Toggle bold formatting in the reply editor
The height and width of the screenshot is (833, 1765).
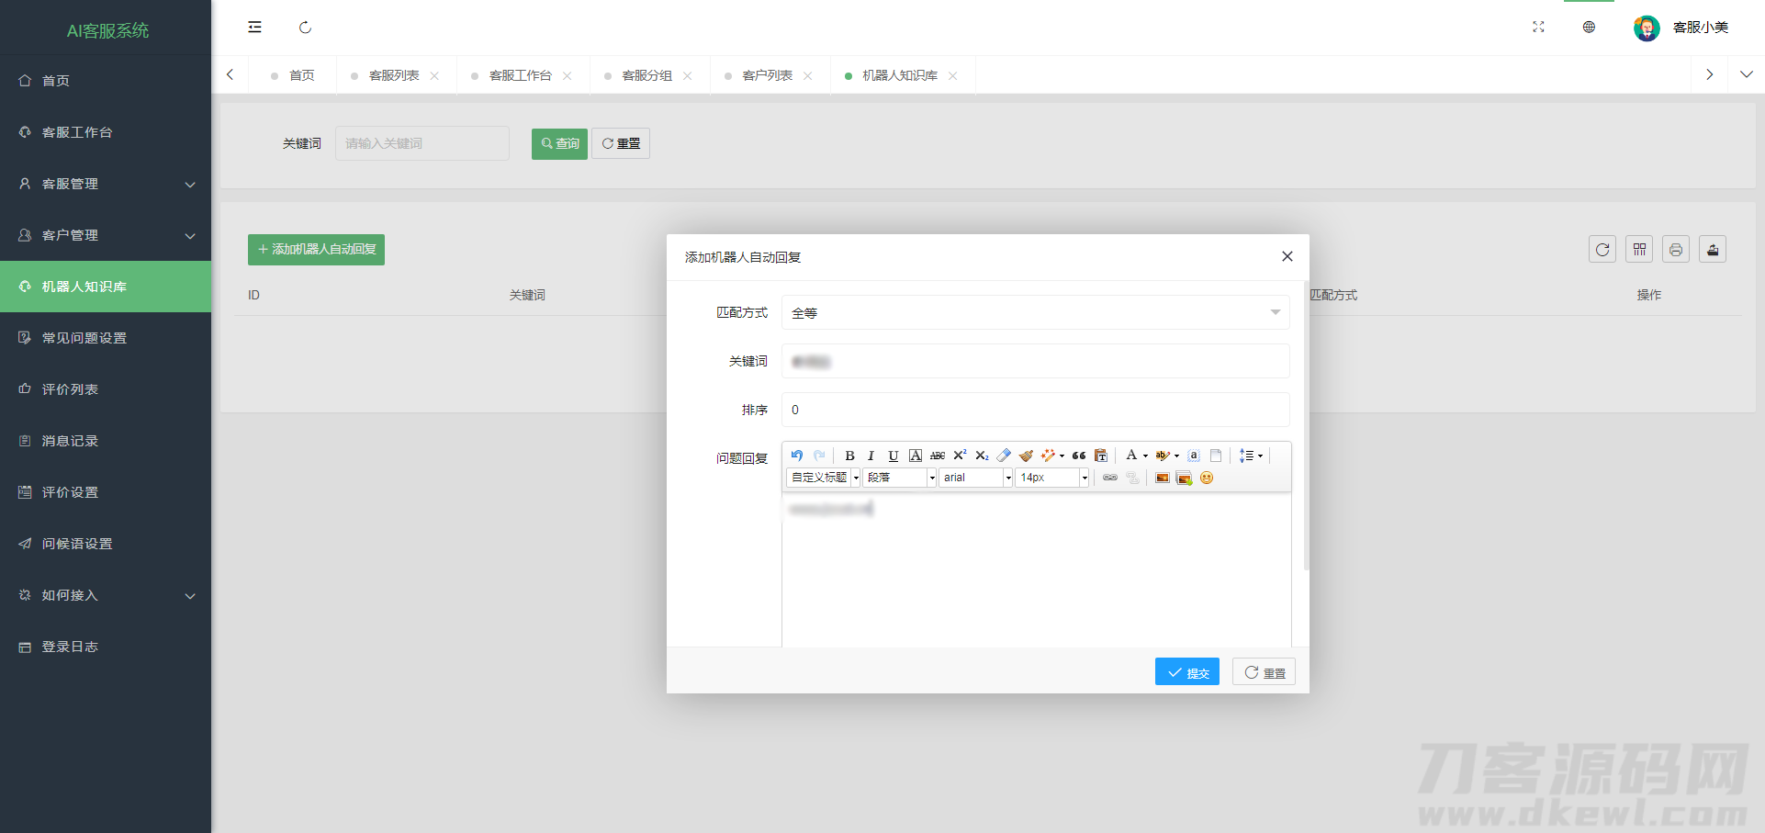click(x=849, y=456)
